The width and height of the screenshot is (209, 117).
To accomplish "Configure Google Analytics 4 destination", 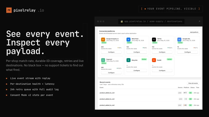I will (111, 52).
